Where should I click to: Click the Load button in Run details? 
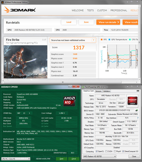pos(69,22)
